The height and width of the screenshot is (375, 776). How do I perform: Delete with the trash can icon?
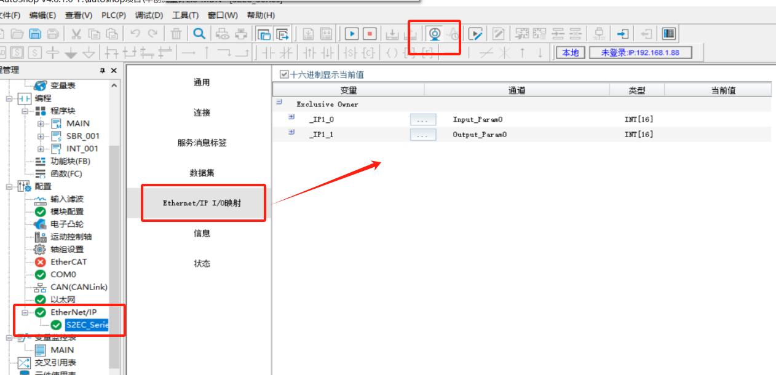click(176, 33)
